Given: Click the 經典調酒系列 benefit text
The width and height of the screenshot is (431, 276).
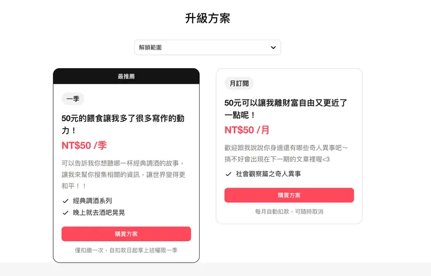Looking at the screenshot, I should (92, 201).
